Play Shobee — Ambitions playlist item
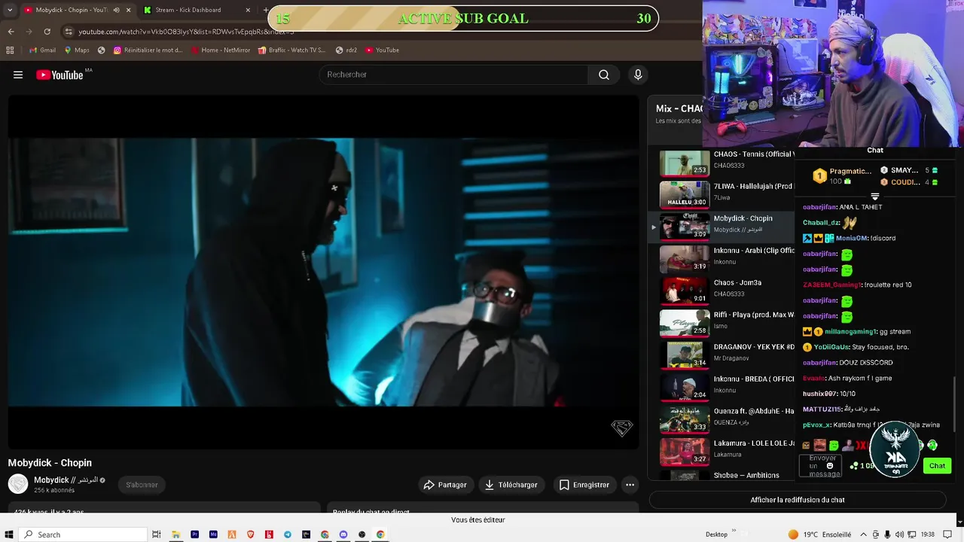The width and height of the screenshot is (964, 542). click(x=723, y=476)
